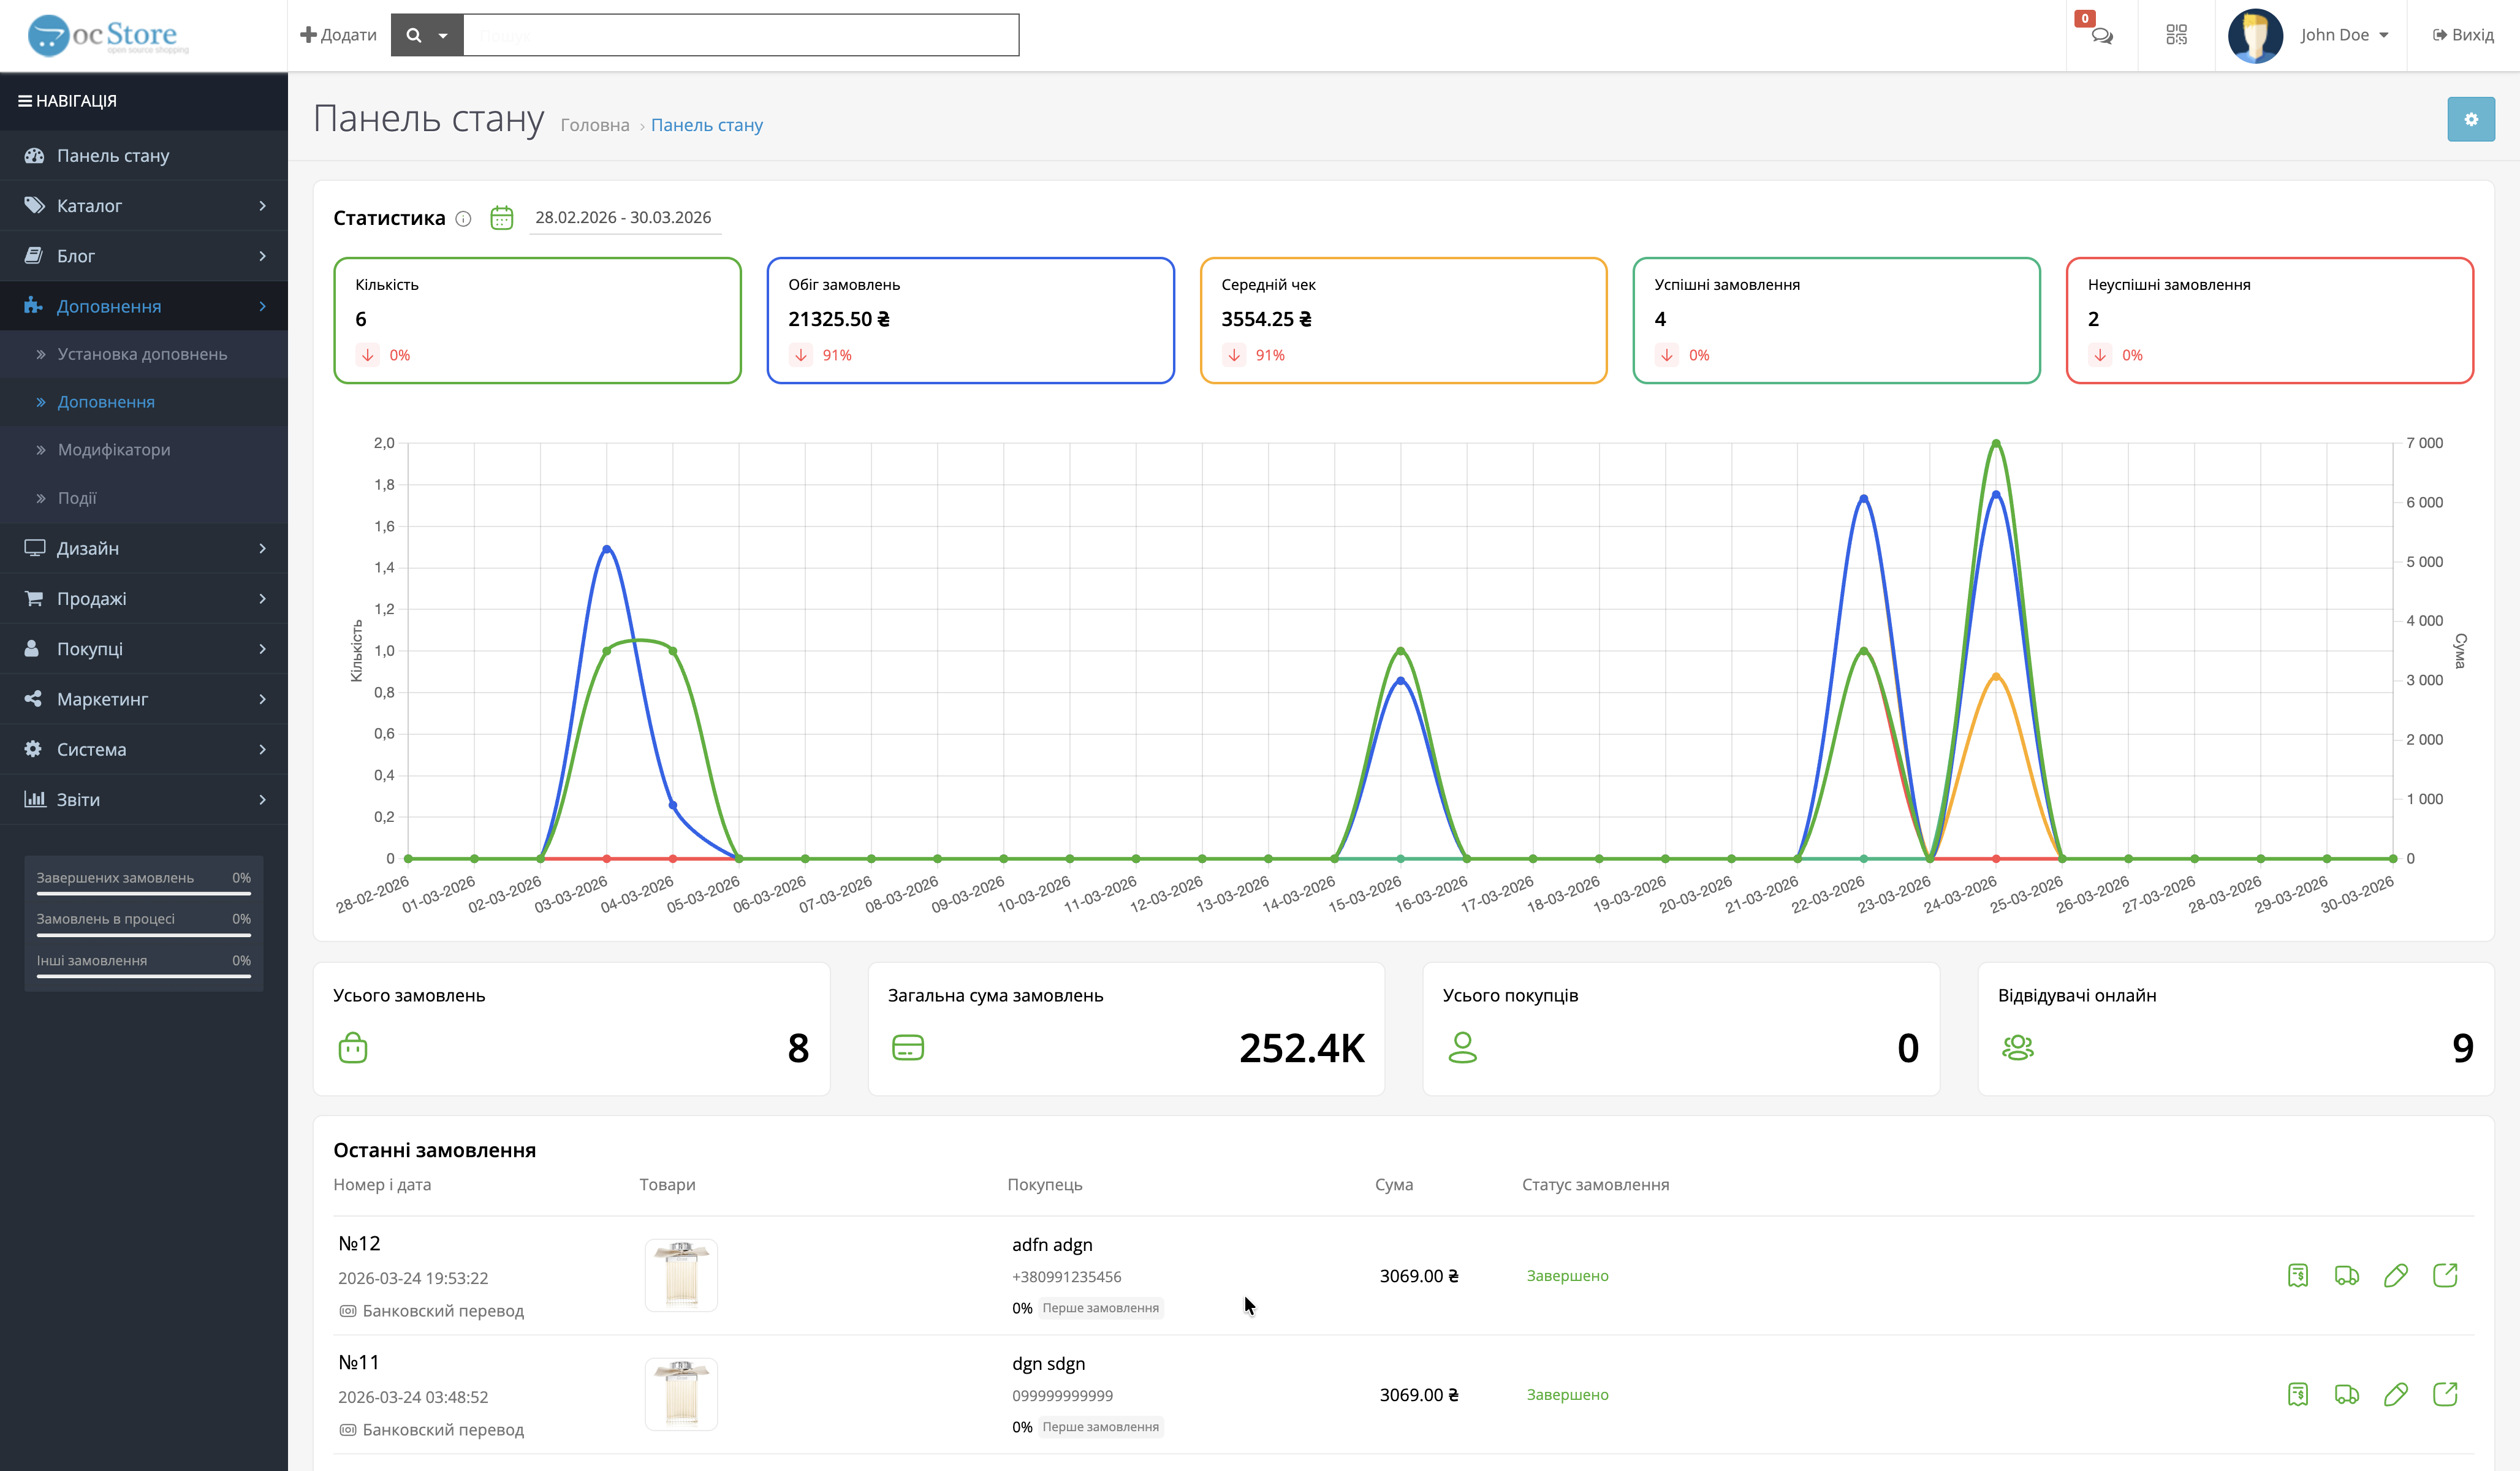This screenshot has width=2520, height=1471.
Task: Open the invoice receipt icon for order №12
Action: [2297, 1275]
